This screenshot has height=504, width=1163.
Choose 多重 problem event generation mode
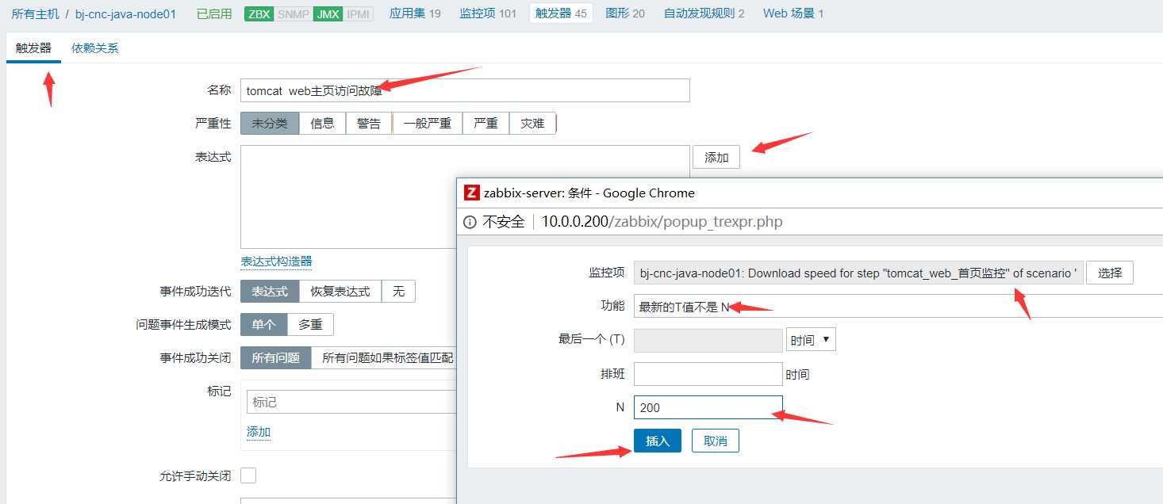pyautogui.click(x=310, y=325)
